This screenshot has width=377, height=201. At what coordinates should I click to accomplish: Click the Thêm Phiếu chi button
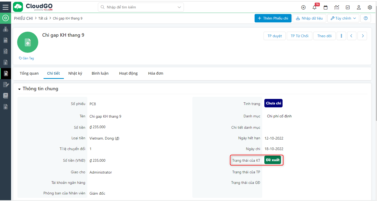pyautogui.click(x=273, y=18)
